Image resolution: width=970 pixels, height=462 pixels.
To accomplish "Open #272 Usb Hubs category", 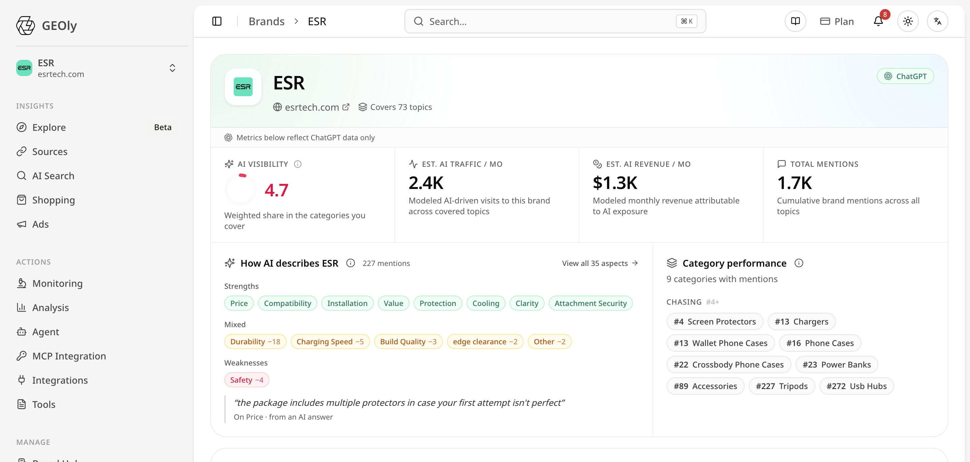I will [856, 386].
